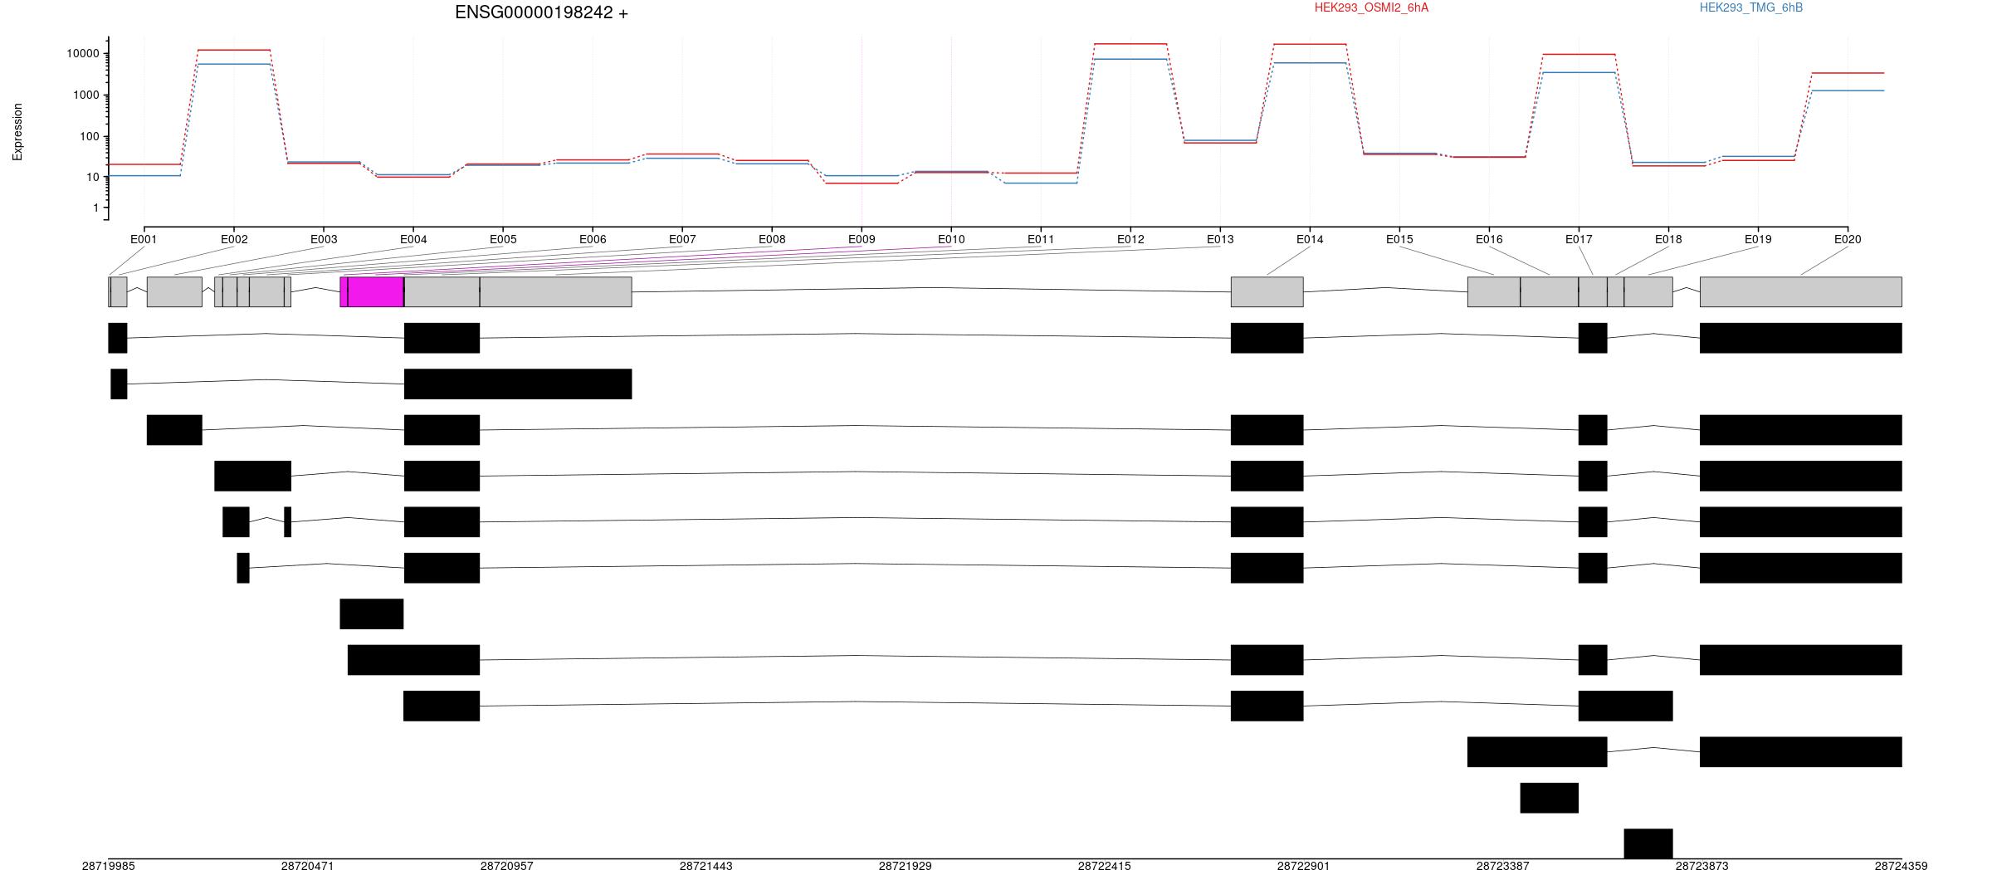Click the 1 tick on the y-axis
1992x880 pixels.
coord(95,208)
